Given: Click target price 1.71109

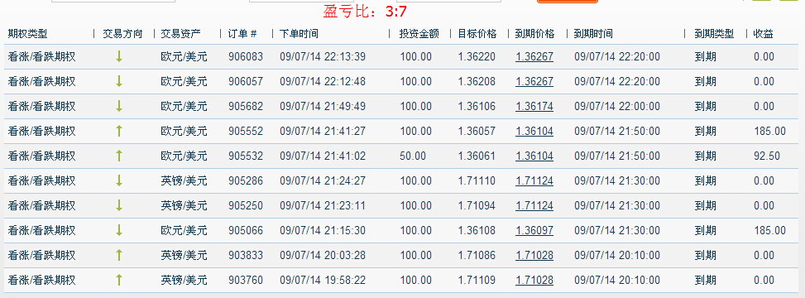Looking at the screenshot, I should (477, 280).
